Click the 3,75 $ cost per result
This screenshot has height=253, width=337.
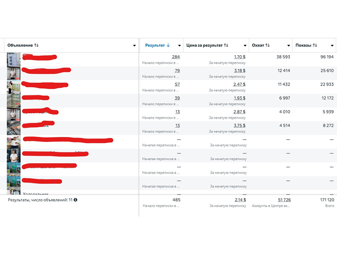coord(240,126)
